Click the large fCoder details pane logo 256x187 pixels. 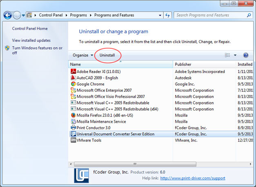(x=81, y=176)
